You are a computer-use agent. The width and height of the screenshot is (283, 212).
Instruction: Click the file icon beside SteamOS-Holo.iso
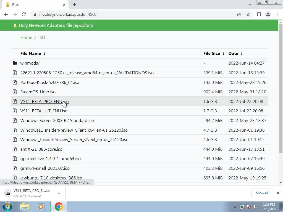tap(15, 92)
